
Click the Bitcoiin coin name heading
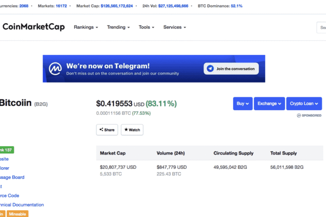click(15, 103)
